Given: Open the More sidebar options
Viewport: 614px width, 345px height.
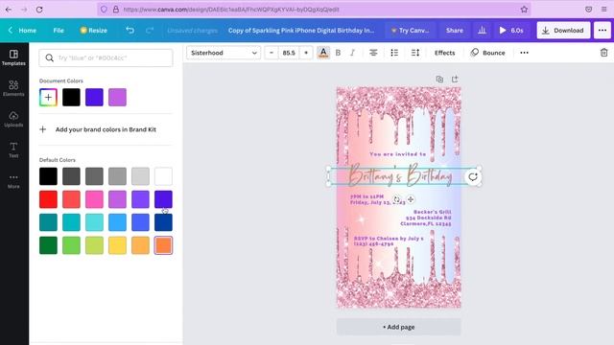Looking at the screenshot, I should coord(13,181).
